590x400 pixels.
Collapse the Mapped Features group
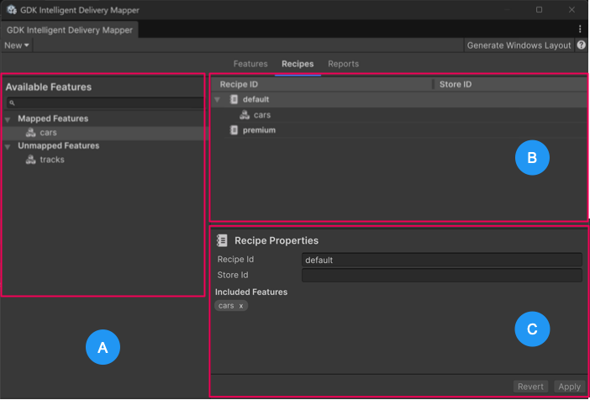(x=8, y=119)
